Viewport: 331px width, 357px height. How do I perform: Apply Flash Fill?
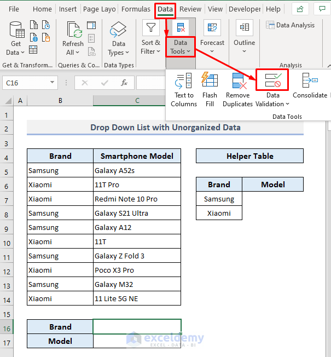pyautogui.click(x=210, y=90)
